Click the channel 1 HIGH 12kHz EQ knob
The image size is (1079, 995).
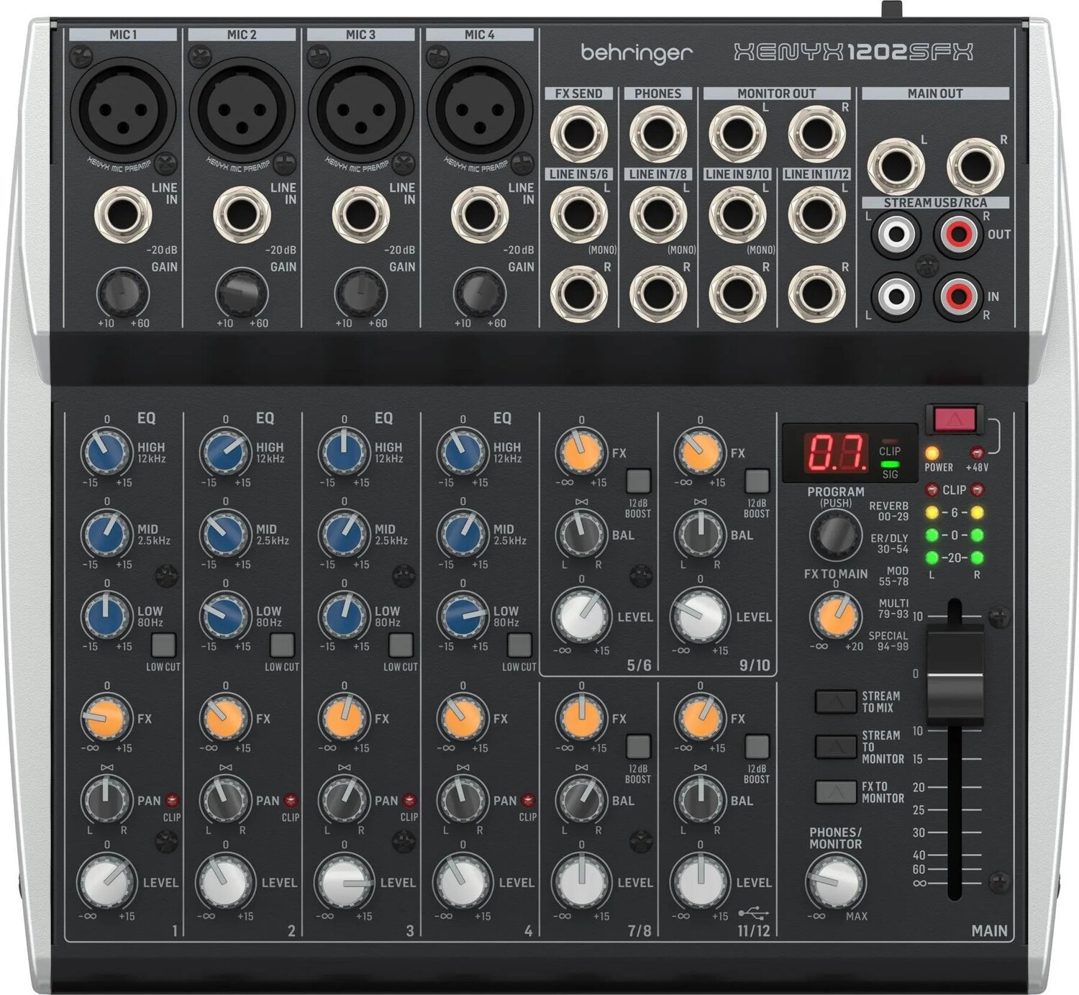coord(106,453)
